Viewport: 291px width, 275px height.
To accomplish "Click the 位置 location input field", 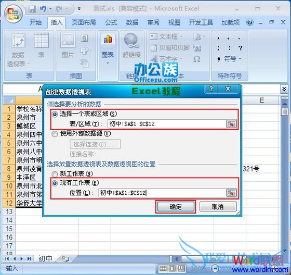I will click(162, 193).
